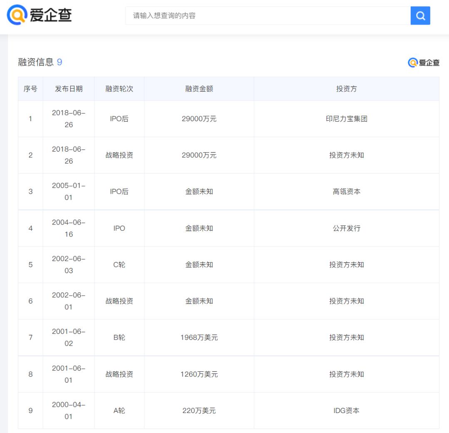Select the 发布日期 column header
449x433 pixels.
click(69, 89)
